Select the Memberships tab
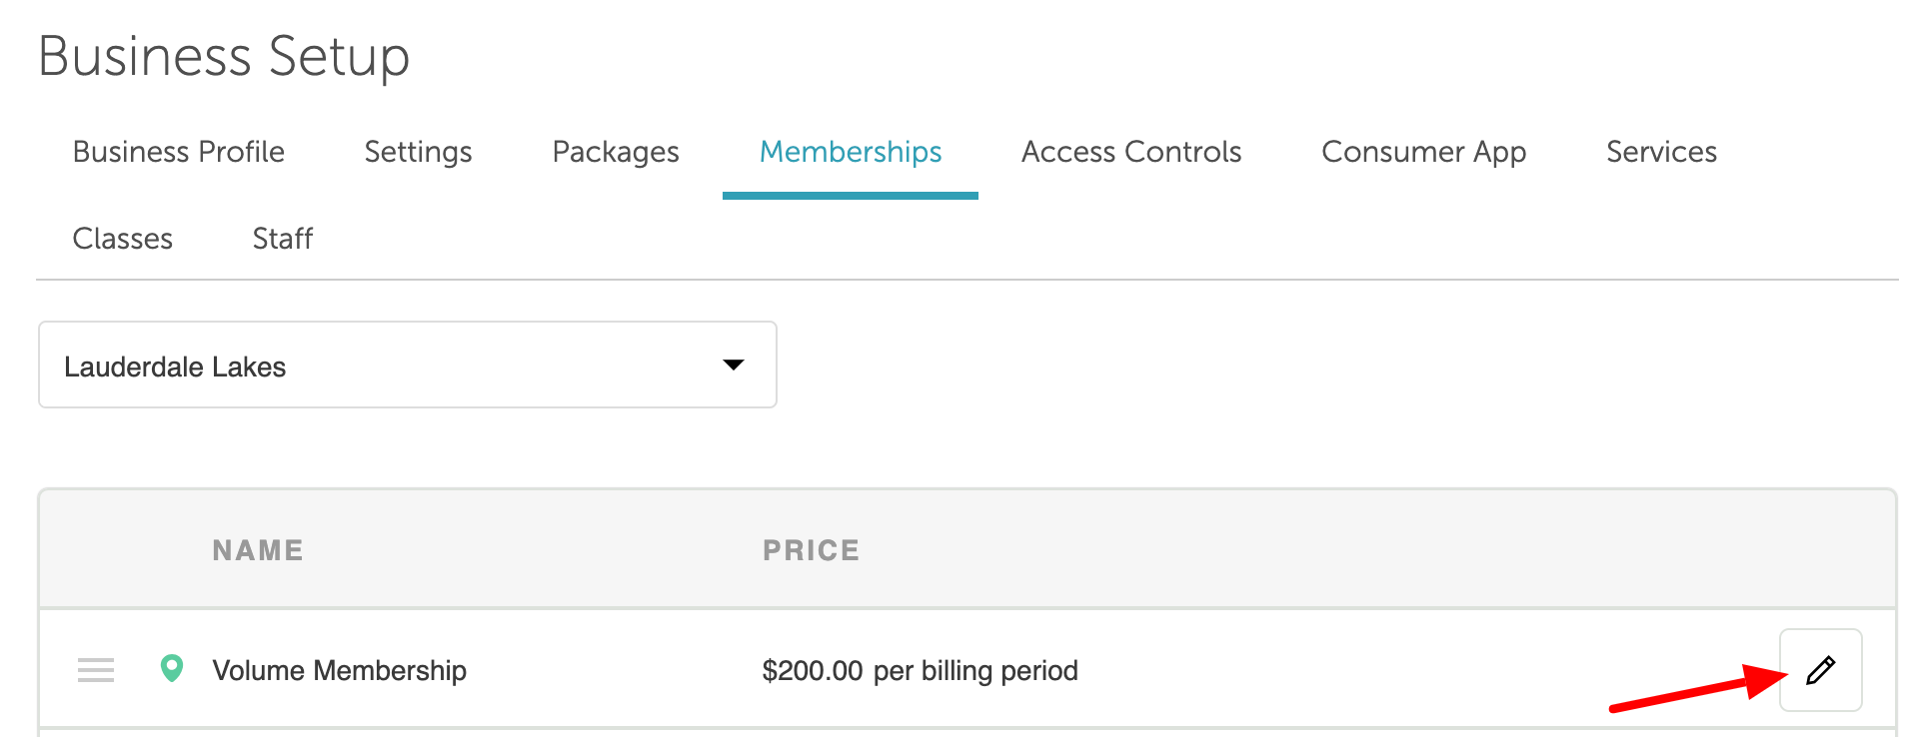Viewport: 1909px width, 737px height. 851,152
